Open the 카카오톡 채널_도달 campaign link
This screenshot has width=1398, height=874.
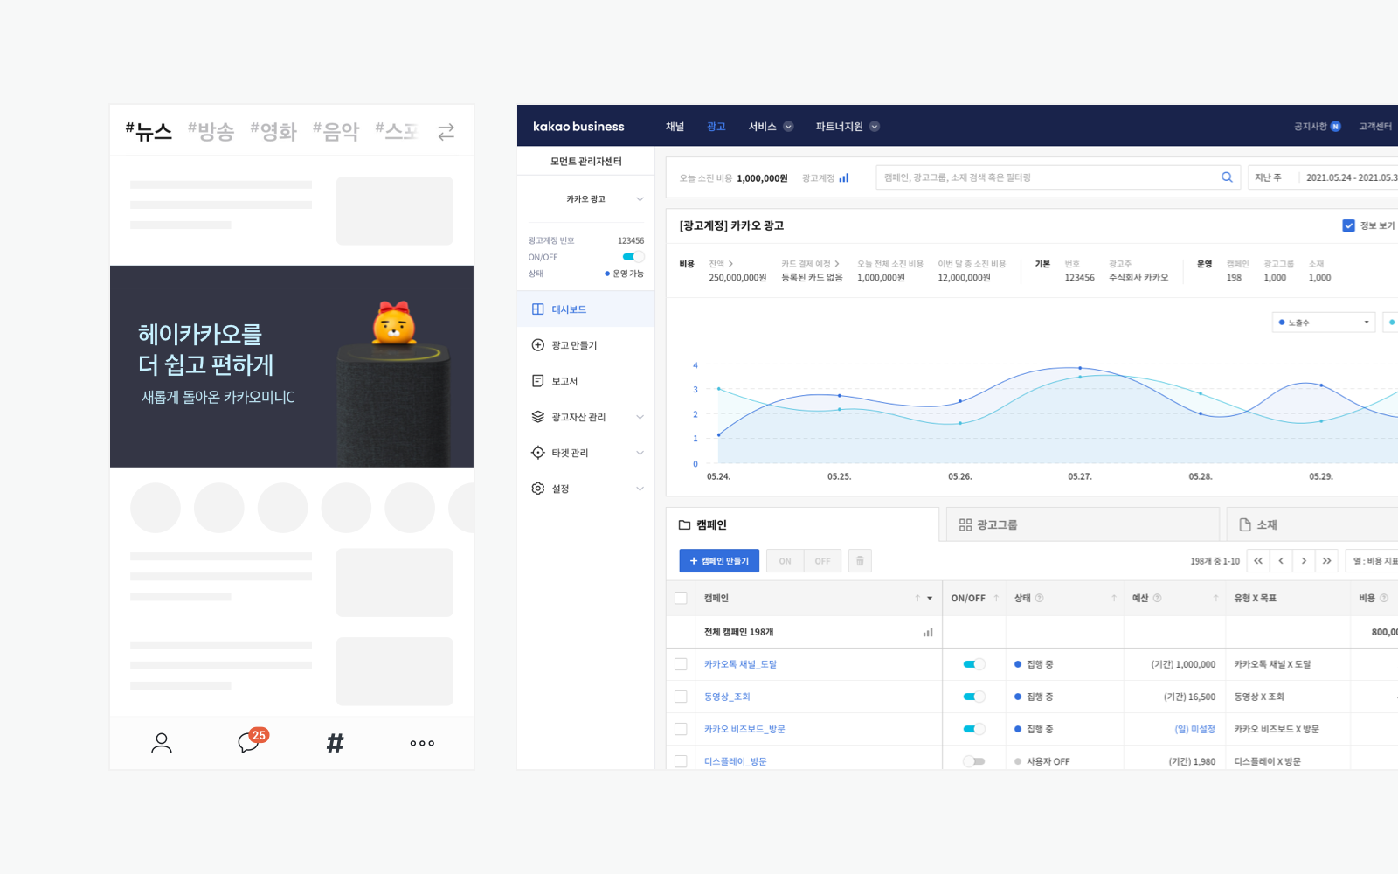pos(740,664)
